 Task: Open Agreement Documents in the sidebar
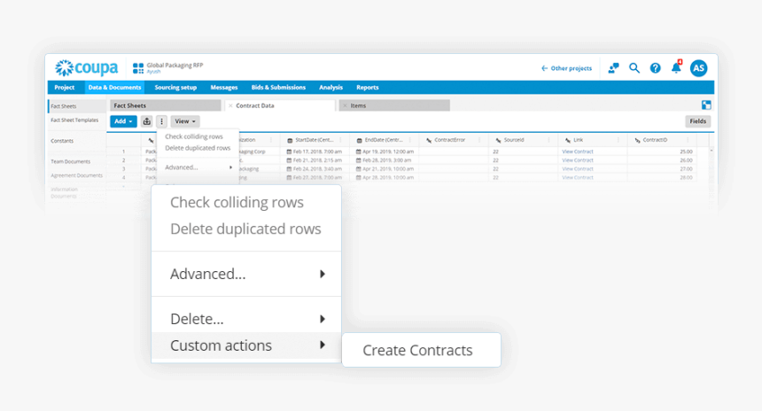[x=77, y=175]
